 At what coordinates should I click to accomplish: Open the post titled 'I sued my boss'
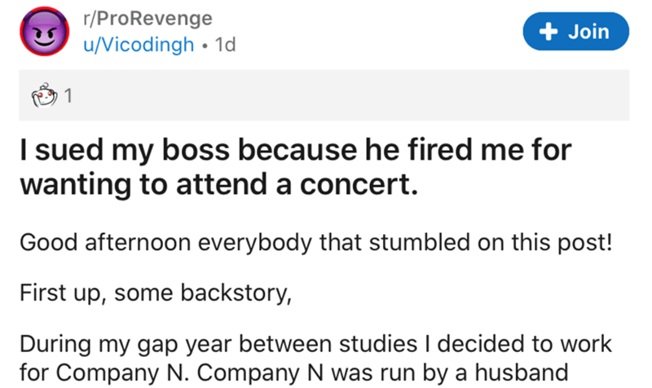coord(296,167)
